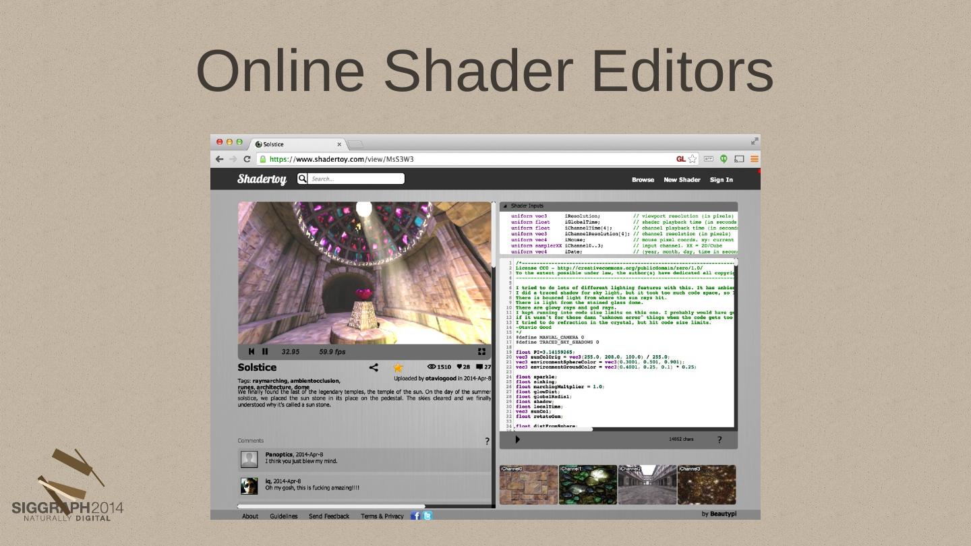Enter browser fullscreen with the corner arrows
971x546 pixels.
click(x=755, y=141)
